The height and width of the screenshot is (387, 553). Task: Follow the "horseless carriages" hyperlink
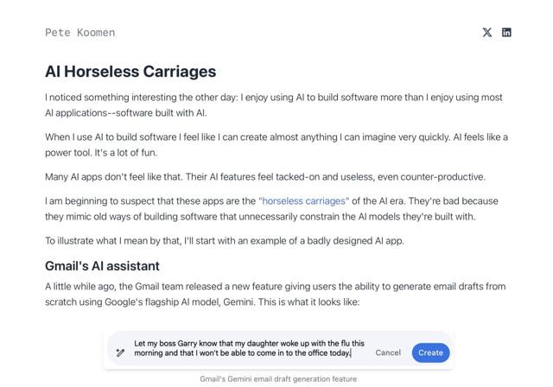click(303, 200)
